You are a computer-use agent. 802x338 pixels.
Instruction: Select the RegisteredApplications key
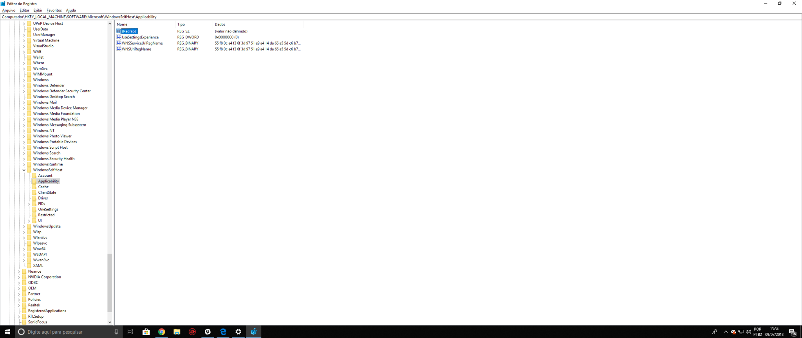tap(47, 311)
